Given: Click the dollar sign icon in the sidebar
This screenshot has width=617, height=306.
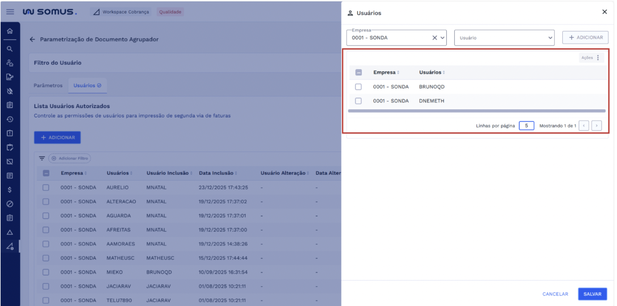Looking at the screenshot, I should pyautogui.click(x=10, y=190).
